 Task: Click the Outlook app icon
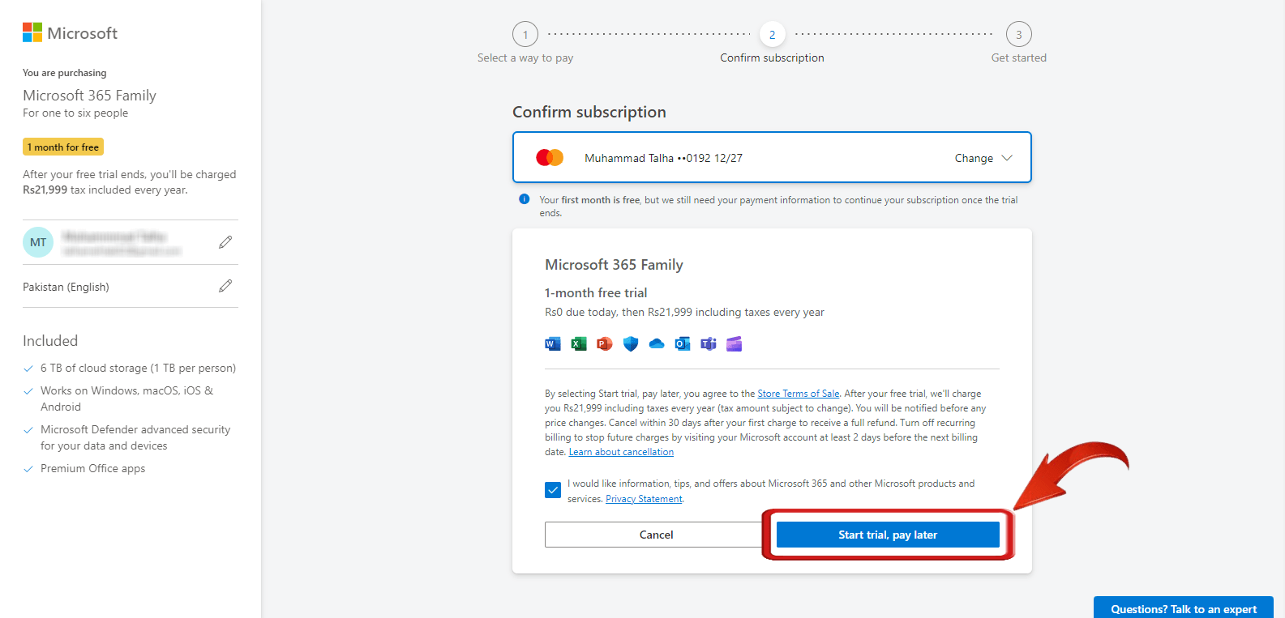pyautogui.click(x=683, y=344)
